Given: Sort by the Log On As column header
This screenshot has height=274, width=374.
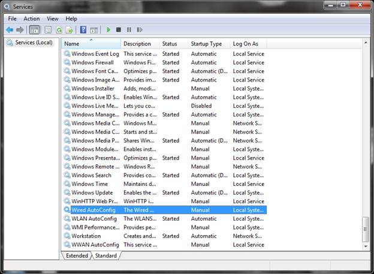Looking at the screenshot, I should pyautogui.click(x=249, y=44).
